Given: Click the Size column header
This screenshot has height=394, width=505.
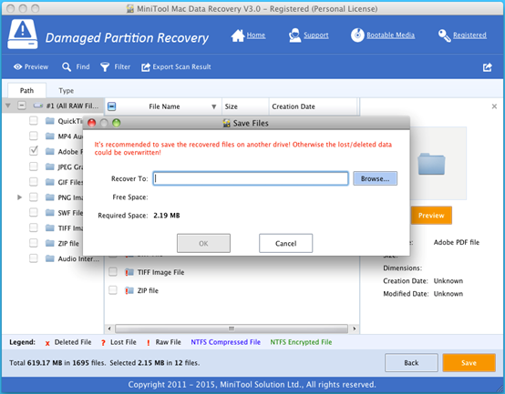Looking at the screenshot, I should tap(245, 106).
